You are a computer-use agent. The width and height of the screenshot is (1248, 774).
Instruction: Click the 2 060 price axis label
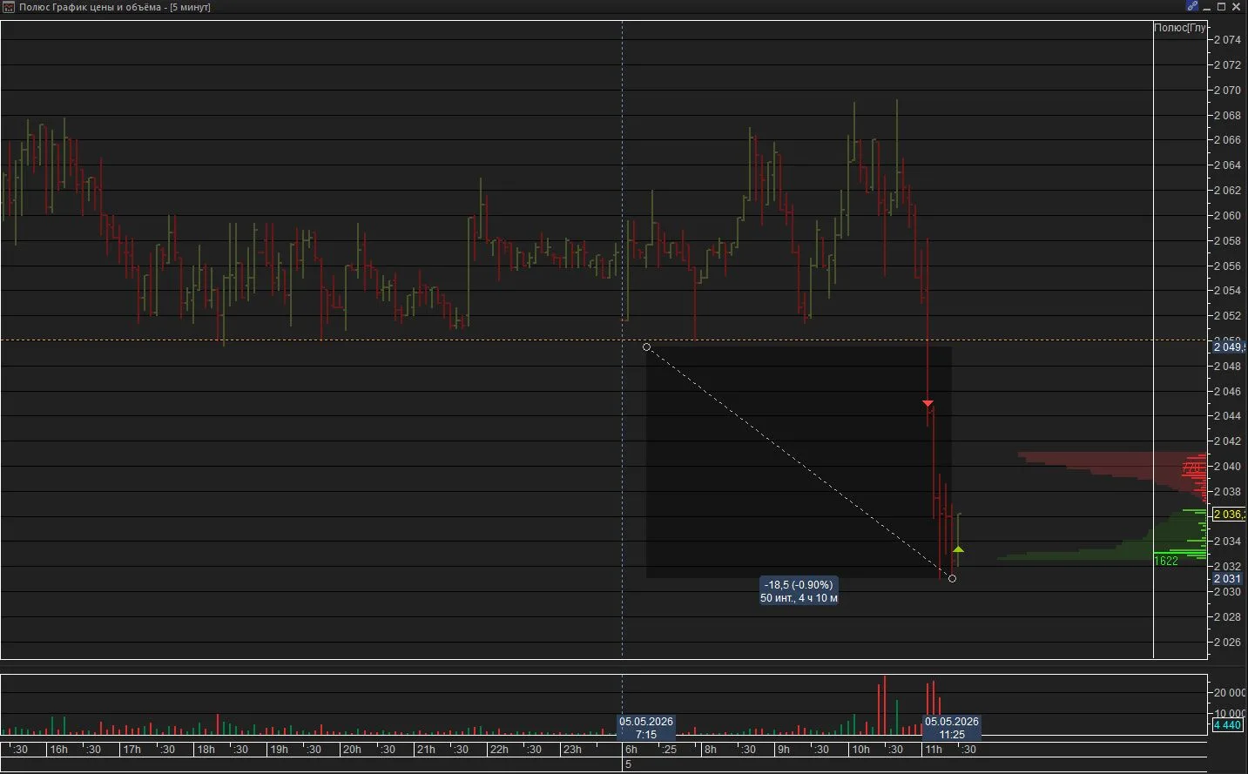tap(1227, 216)
